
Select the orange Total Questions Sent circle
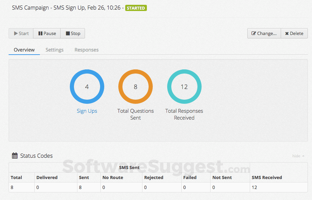136,87
